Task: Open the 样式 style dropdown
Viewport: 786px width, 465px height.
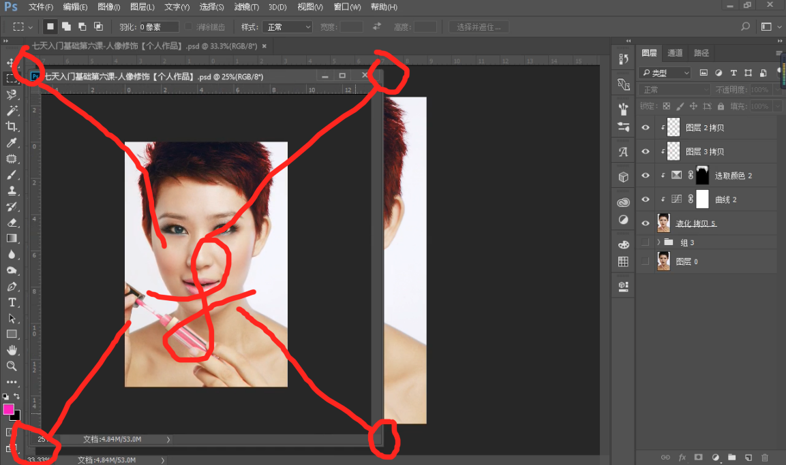Action: point(288,27)
